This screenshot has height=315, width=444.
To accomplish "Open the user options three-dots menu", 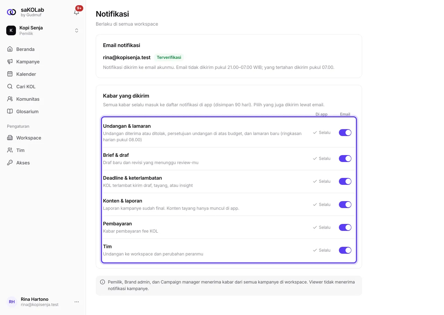I will pos(77,302).
